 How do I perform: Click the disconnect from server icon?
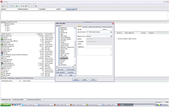tap(24, 6)
